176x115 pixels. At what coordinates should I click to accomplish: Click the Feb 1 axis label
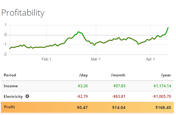[46, 59]
